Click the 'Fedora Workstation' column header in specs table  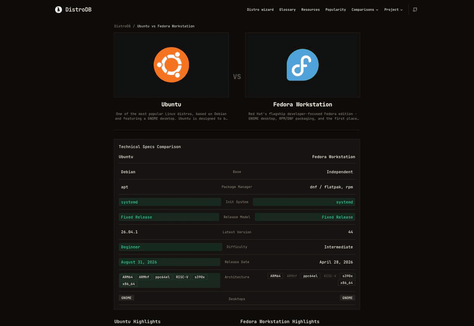coord(334,157)
